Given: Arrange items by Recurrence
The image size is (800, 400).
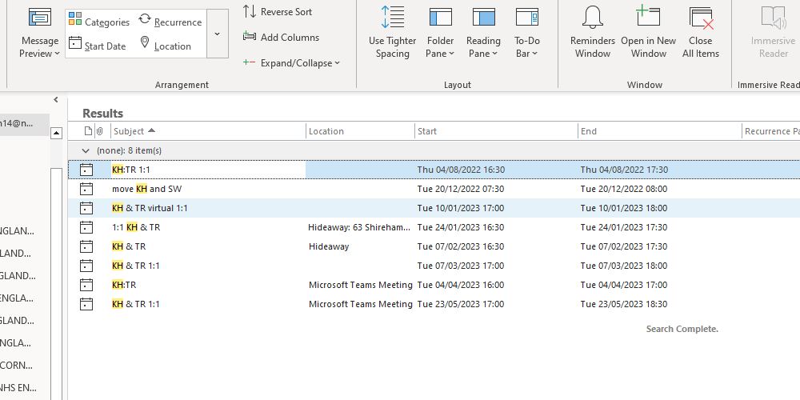Looking at the screenshot, I should (x=170, y=22).
